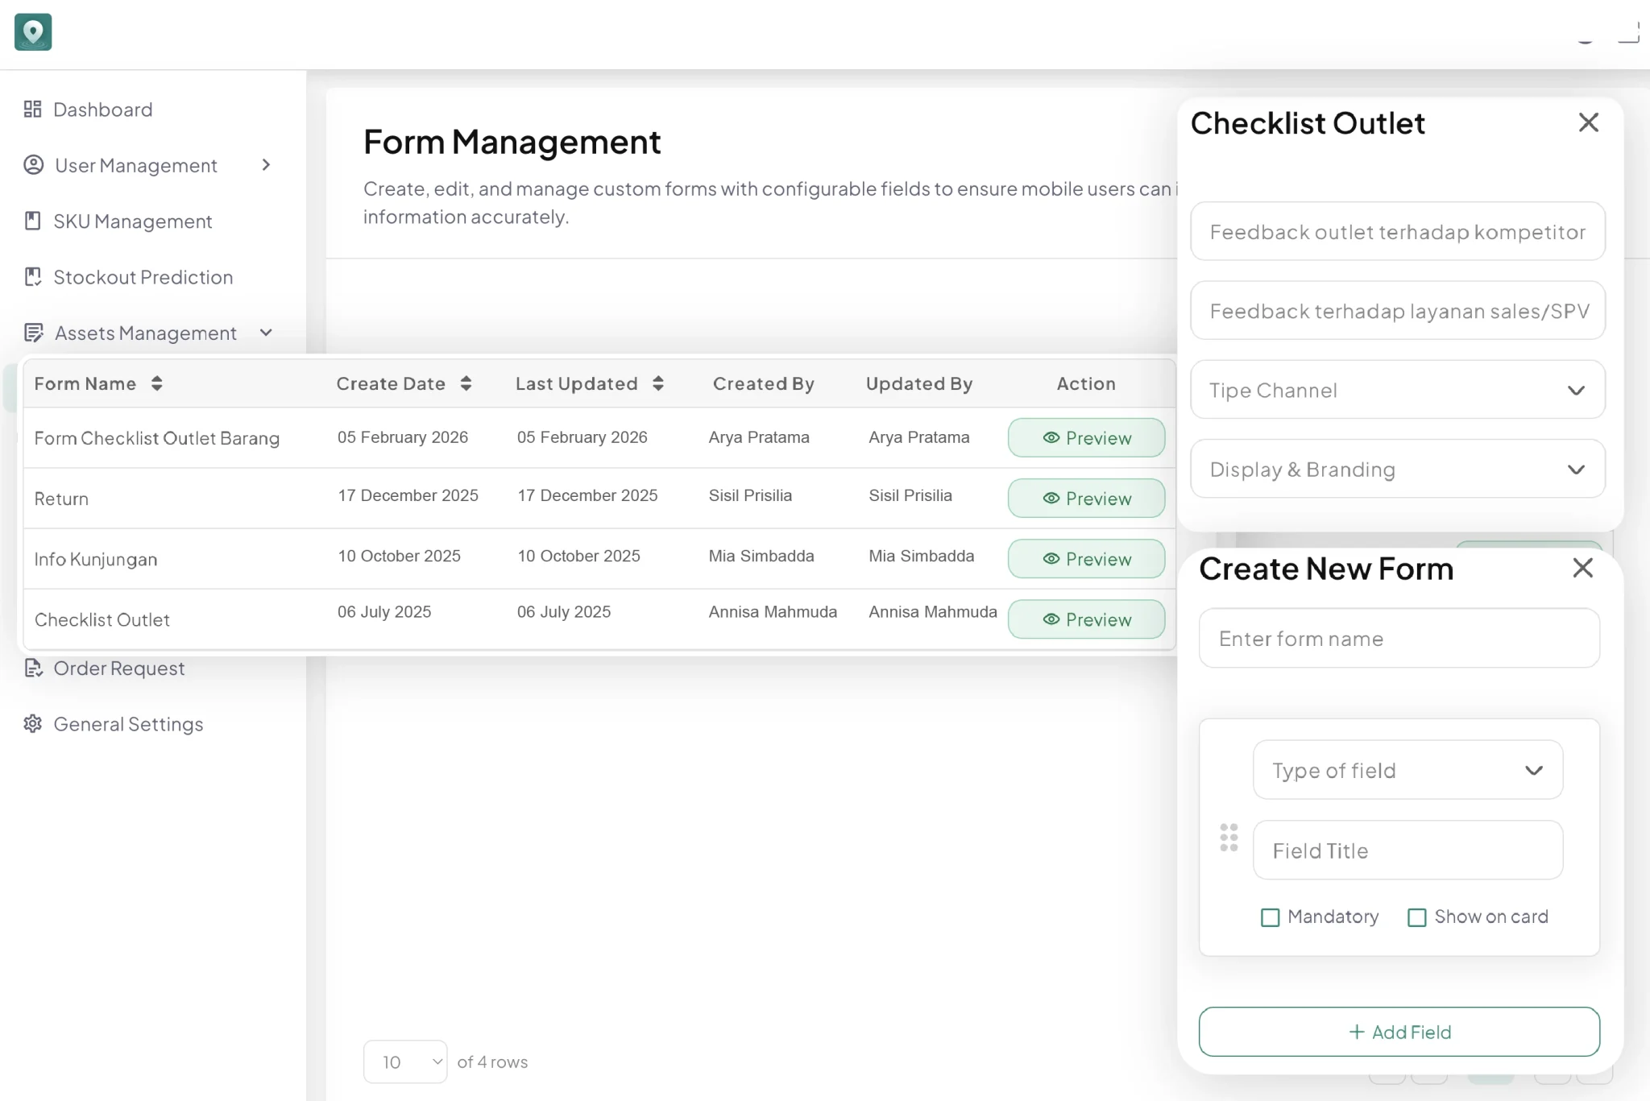Screen dimensions: 1650x1101
Task: Click the User Management person icon
Action: pos(34,165)
